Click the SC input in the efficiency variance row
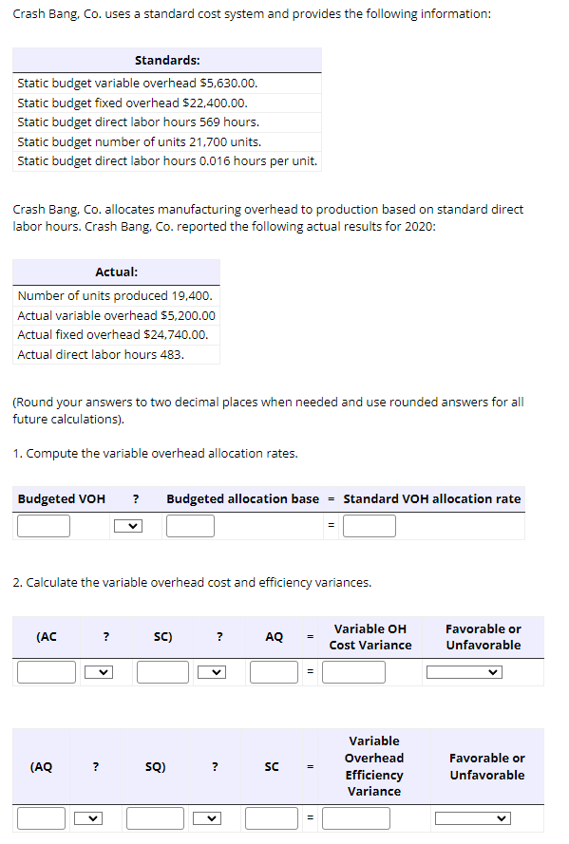Image resolution: width=569 pixels, height=844 pixels. 271,817
